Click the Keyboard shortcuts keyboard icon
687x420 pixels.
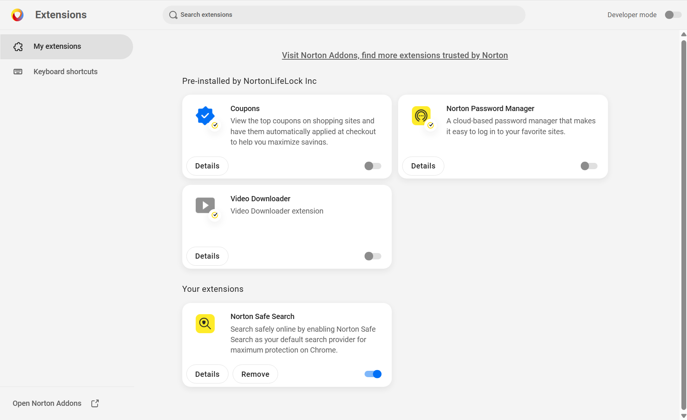pos(18,72)
